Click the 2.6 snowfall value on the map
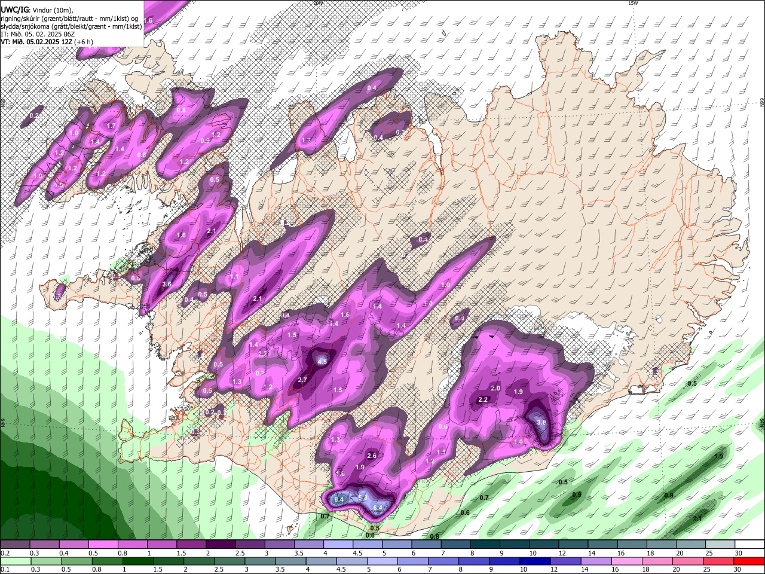 coord(372,456)
